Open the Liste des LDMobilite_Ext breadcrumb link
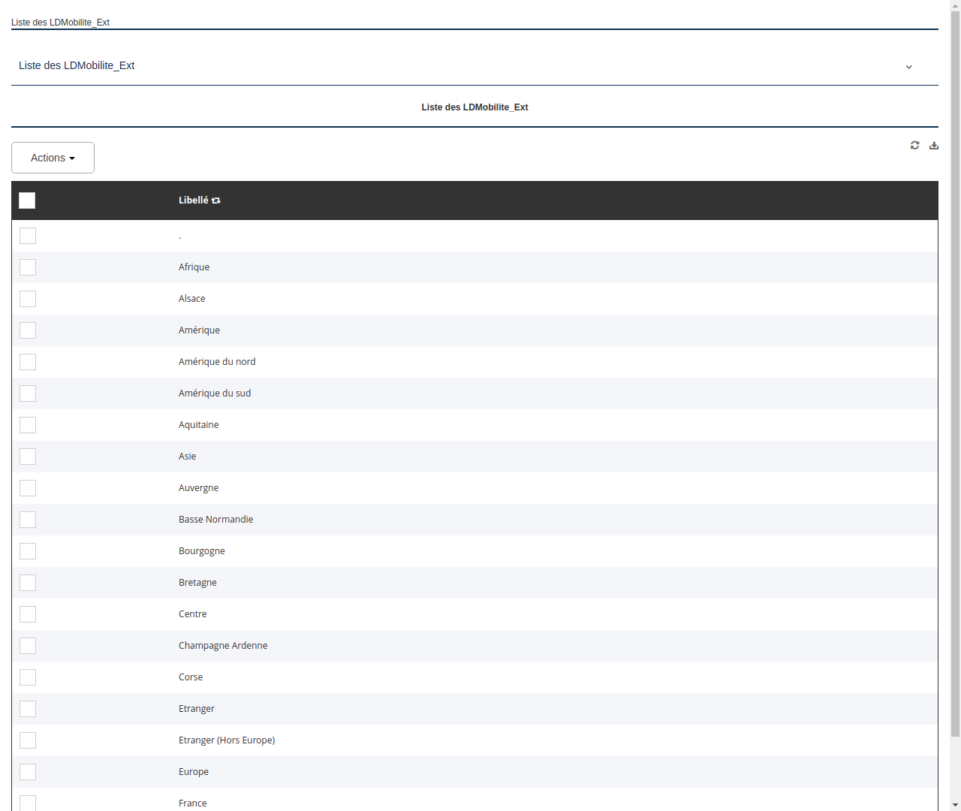This screenshot has width=961, height=811. tap(60, 23)
